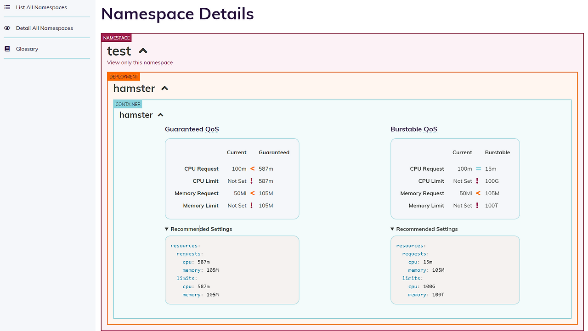Collapse the hamster deployment section

[165, 88]
